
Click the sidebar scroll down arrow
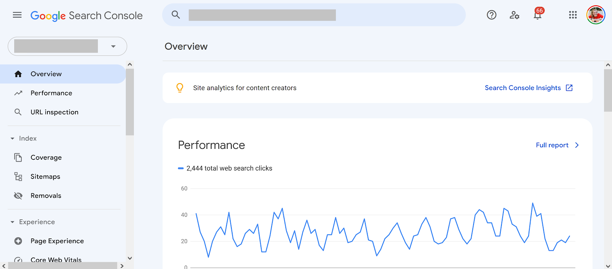[130, 258]
